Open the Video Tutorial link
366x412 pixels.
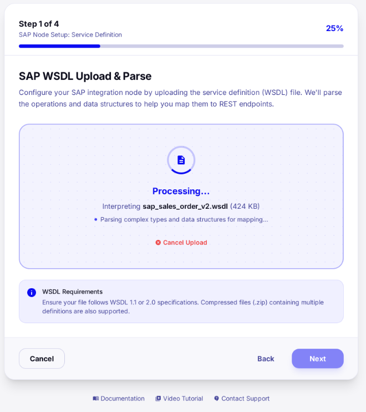click(x=183, y=398)
